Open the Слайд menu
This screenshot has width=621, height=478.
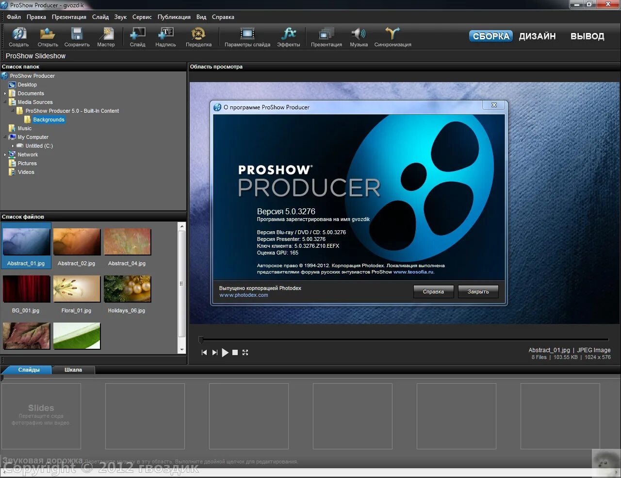pos(100,17)
